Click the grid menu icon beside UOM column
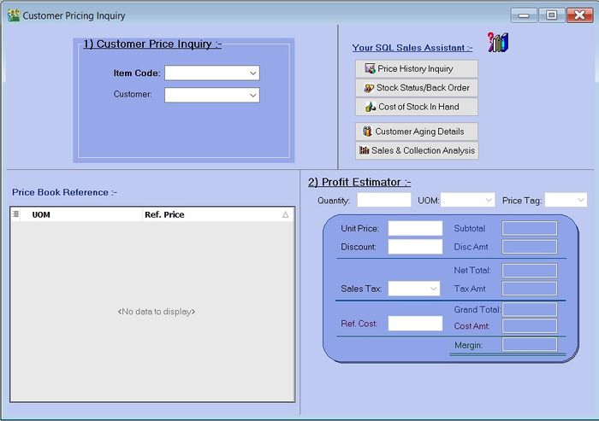The image size is (599, 421). pos(16,214)
